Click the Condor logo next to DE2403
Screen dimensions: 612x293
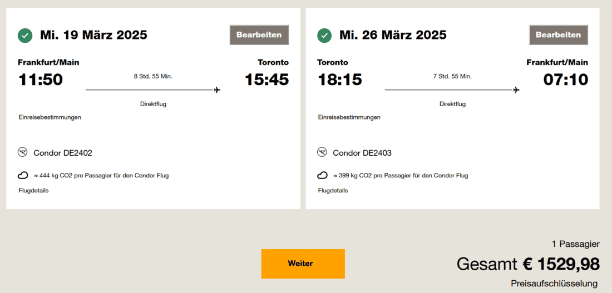pyautogui.click(x=322, y=152)
